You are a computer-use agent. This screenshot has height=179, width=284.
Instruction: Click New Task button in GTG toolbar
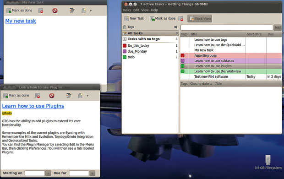(134, 18)
